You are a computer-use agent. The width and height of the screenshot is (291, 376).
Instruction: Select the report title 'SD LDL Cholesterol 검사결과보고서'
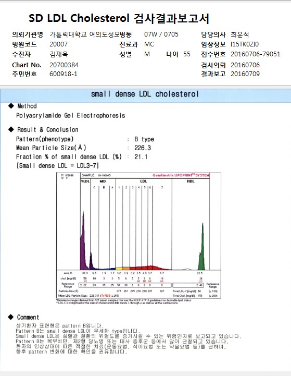tap(119, 18)
